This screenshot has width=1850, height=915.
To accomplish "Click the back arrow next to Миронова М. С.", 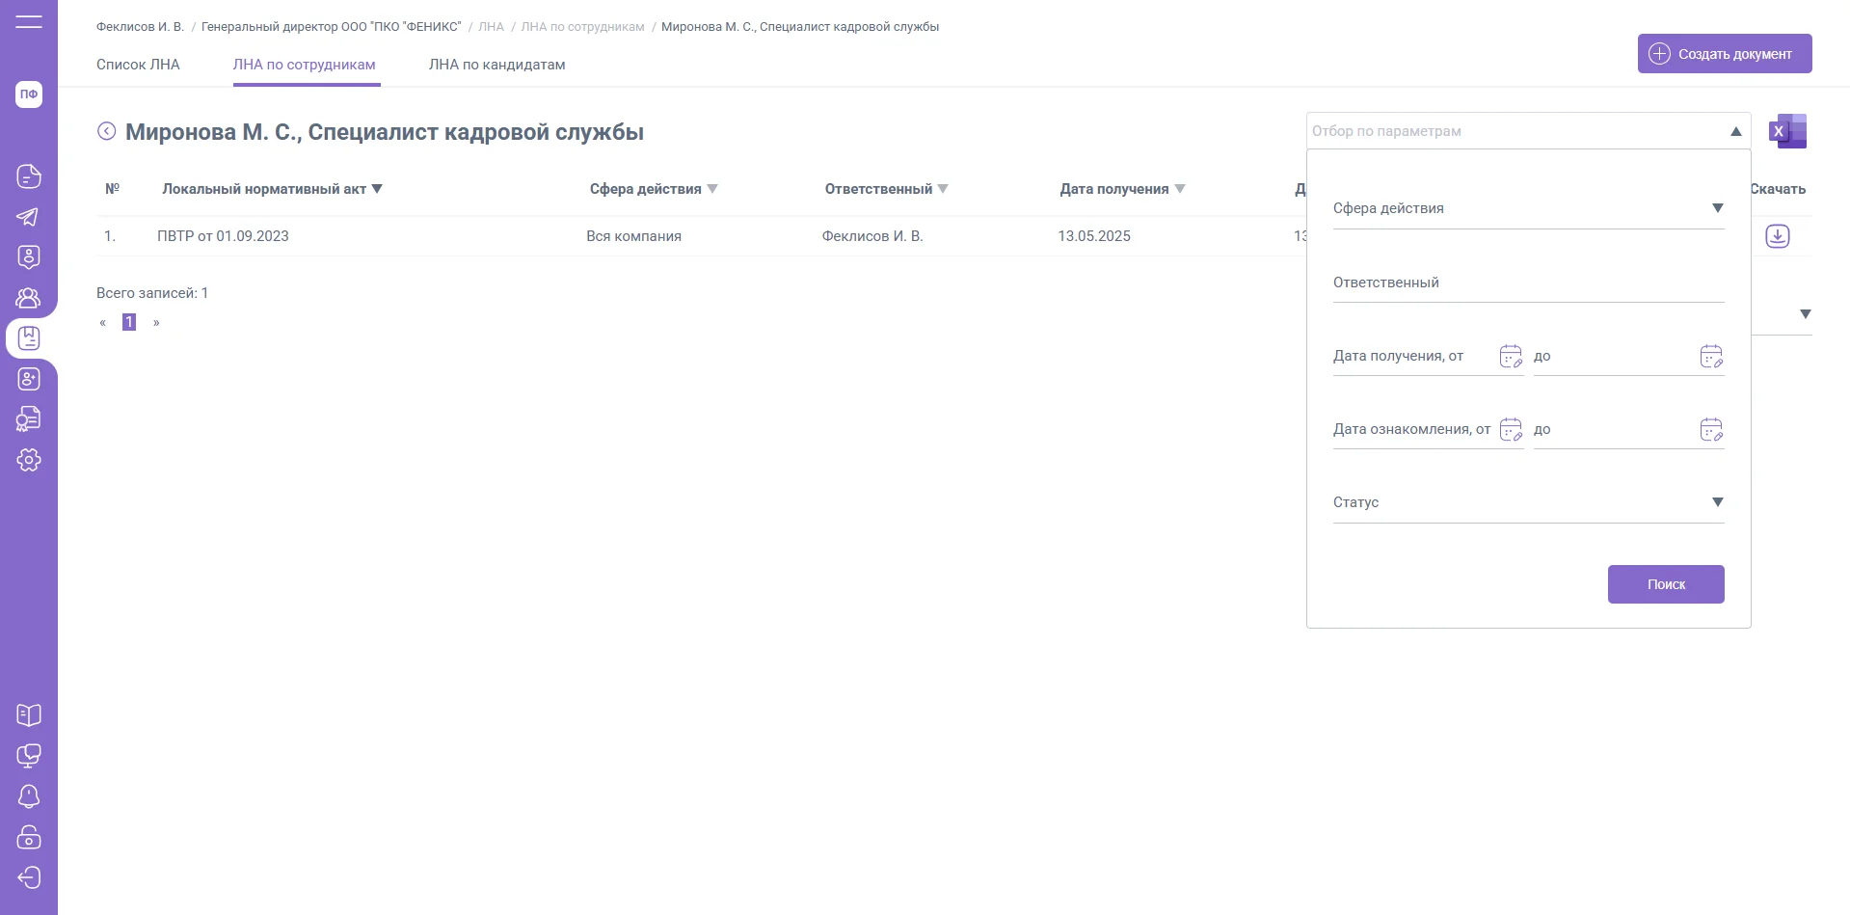I will coord(107,131).
